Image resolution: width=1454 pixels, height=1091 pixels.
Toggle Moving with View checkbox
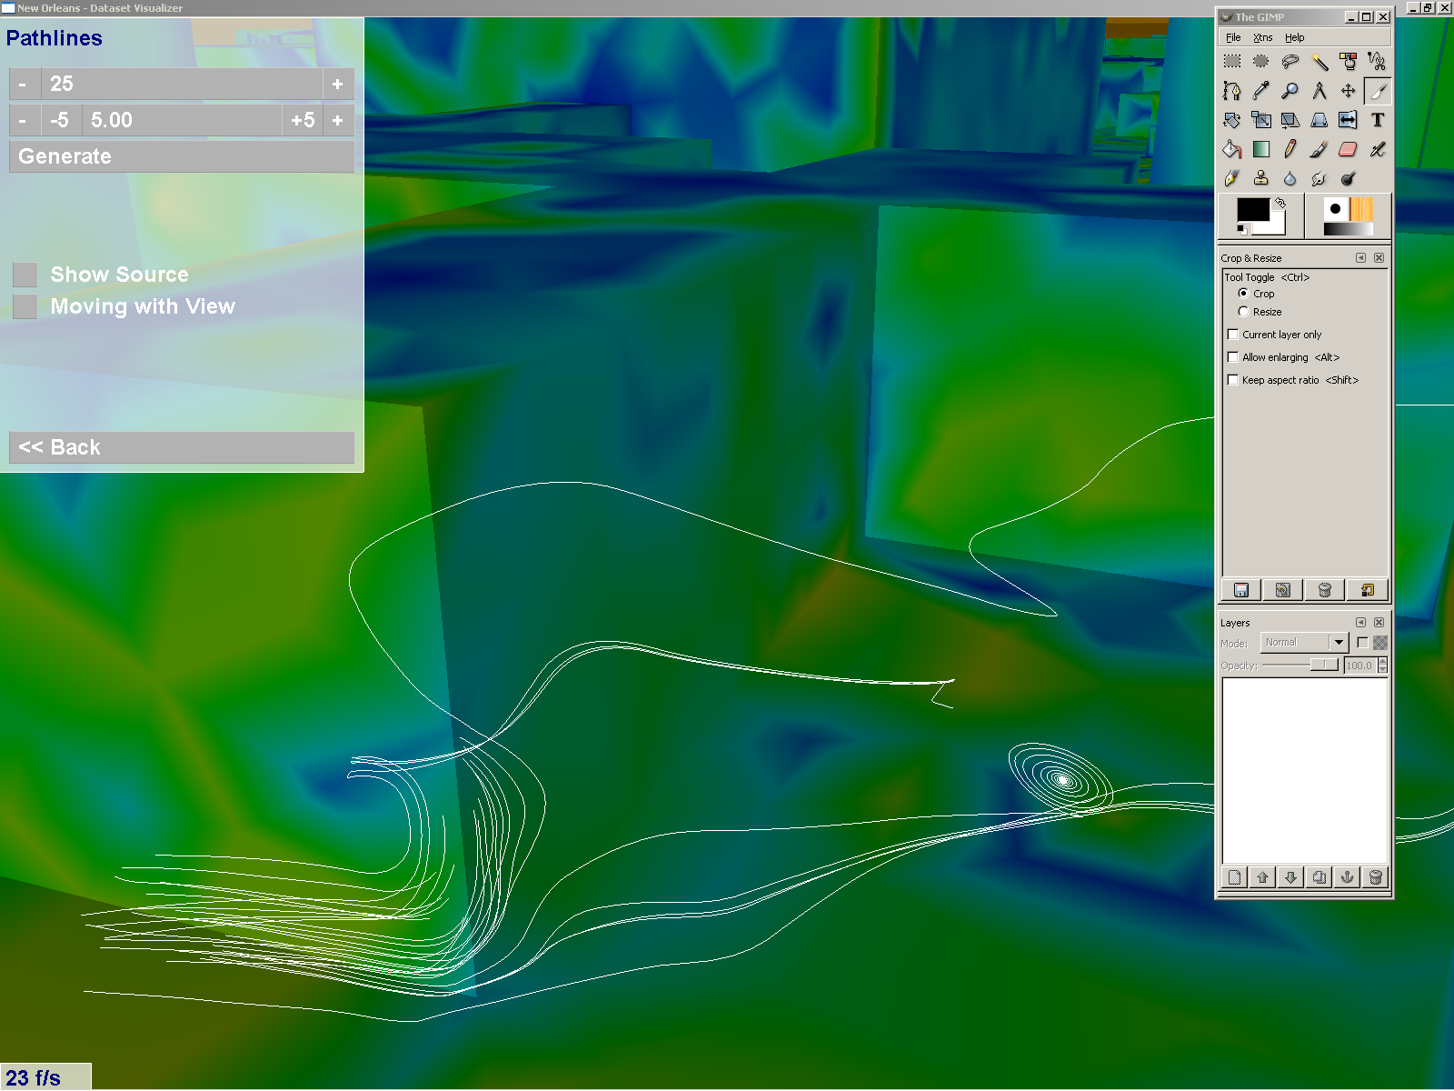[x=25, y=306]
